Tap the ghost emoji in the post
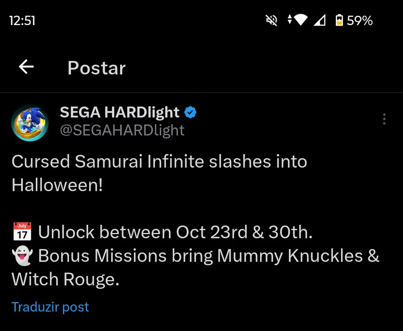 (22, 256)
